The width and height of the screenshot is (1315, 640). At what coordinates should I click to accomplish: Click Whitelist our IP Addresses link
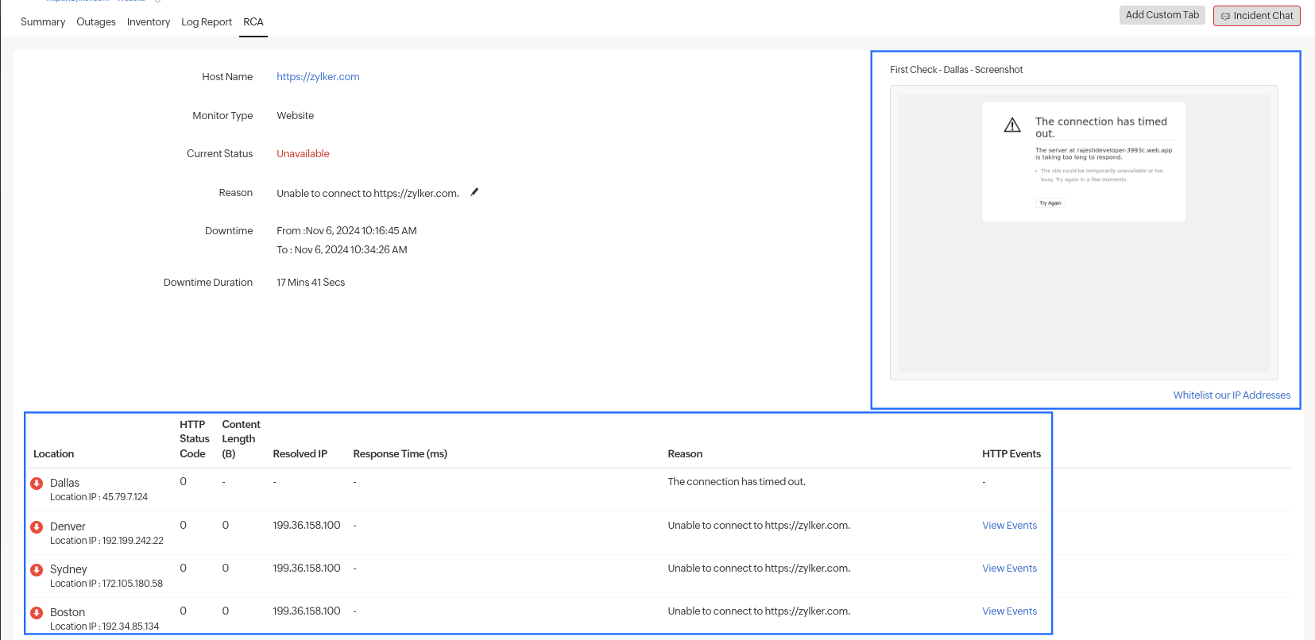[1232, 395]
